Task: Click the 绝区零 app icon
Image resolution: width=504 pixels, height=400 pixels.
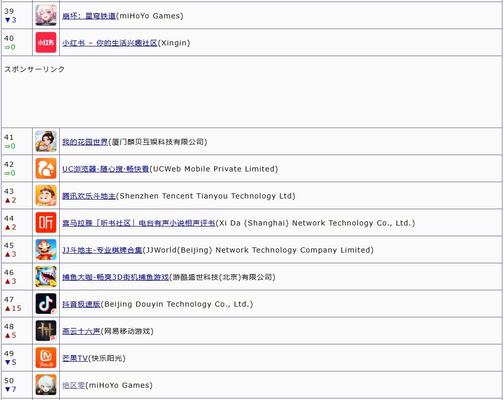Action: click(x=46, y=385)
